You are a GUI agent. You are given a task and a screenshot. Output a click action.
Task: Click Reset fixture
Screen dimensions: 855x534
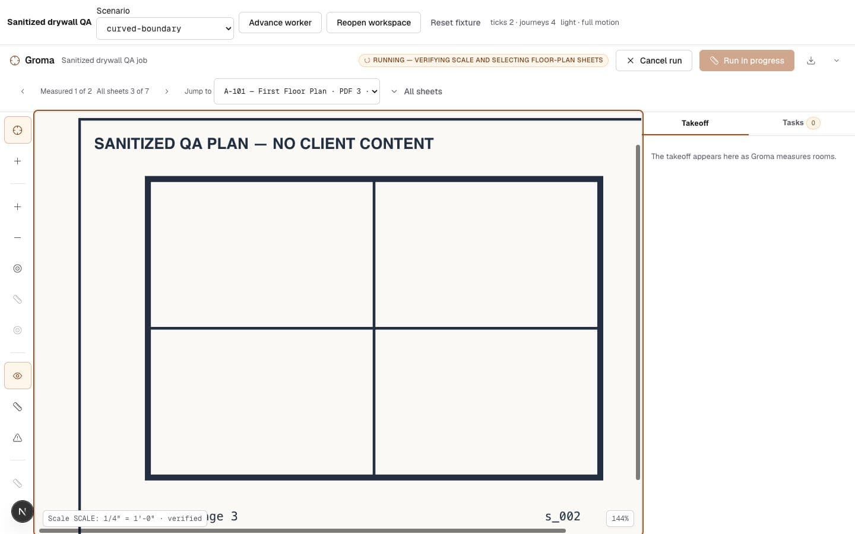click(455, 23)
